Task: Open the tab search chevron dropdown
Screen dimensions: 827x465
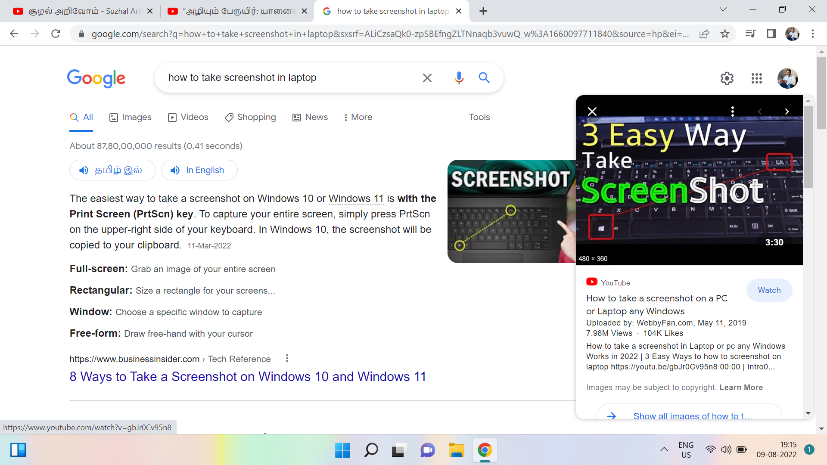Action: point(723,9)
